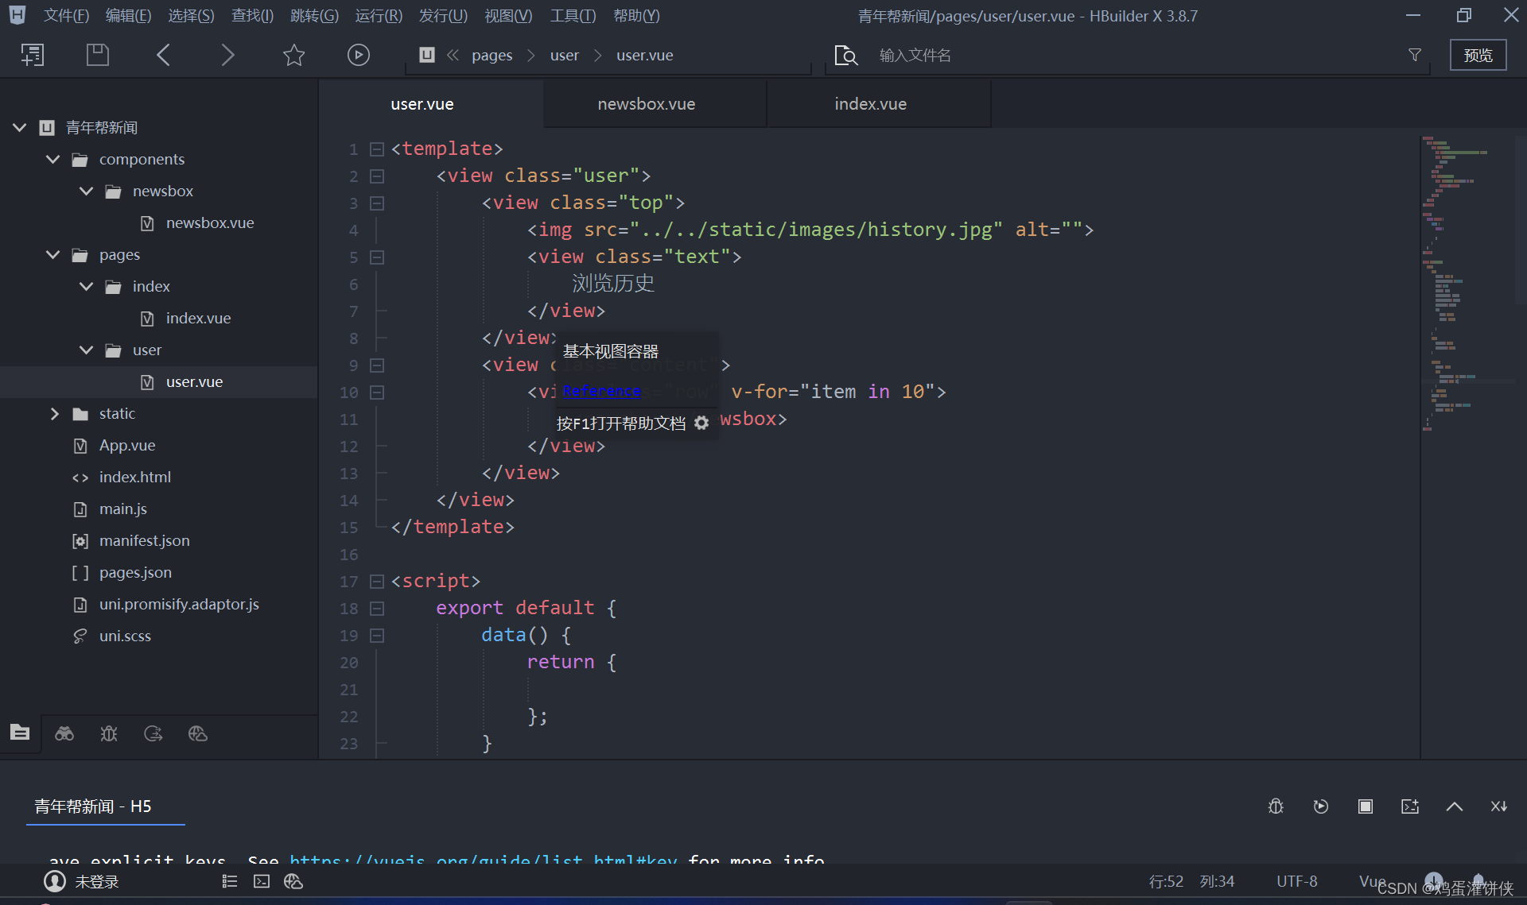Viewport: 1527px width, 905px height.
Task: Click the save file icon
Action: click(97, 55)
